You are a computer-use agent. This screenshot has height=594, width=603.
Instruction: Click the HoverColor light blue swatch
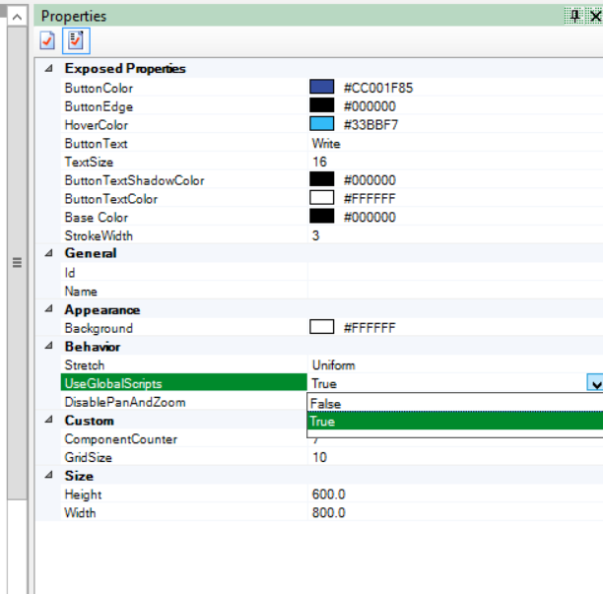pos(322,125)
